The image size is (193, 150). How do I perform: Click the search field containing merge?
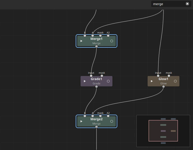click(x=171, y=4)
